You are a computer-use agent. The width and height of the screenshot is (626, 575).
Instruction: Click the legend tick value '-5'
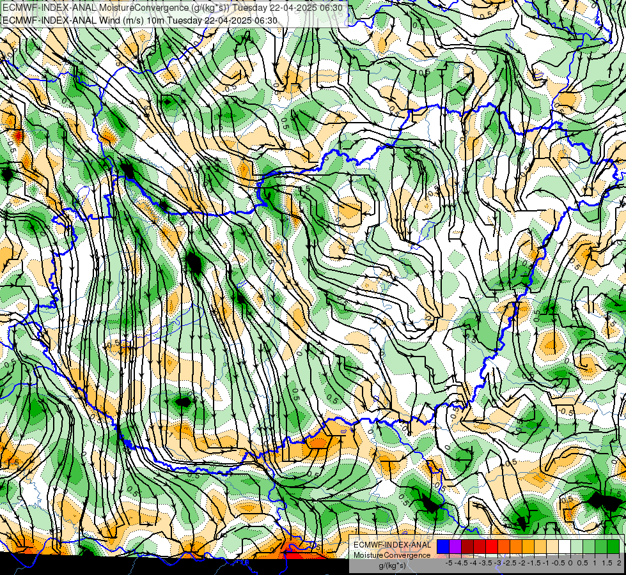point(449,563)
